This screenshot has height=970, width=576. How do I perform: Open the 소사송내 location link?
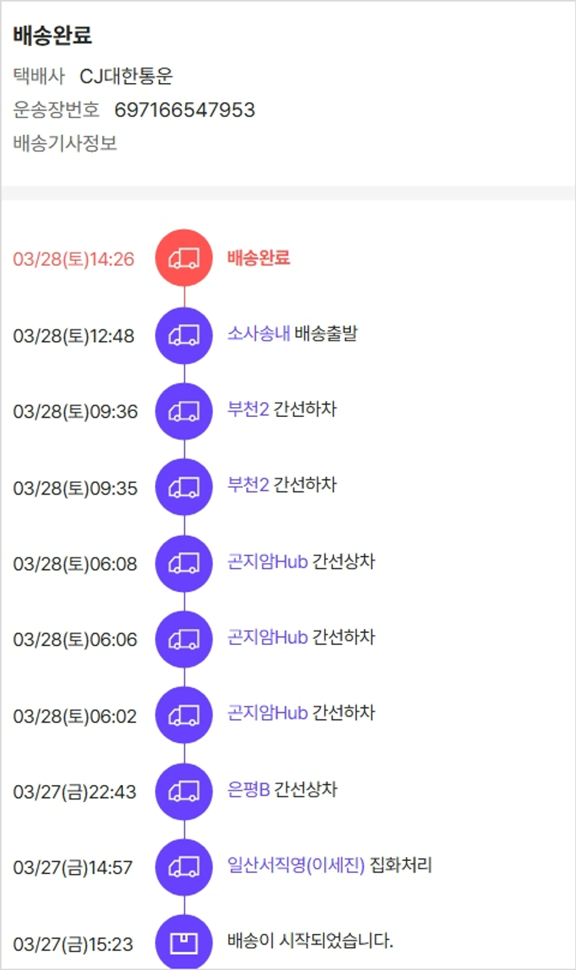point(258,334)
